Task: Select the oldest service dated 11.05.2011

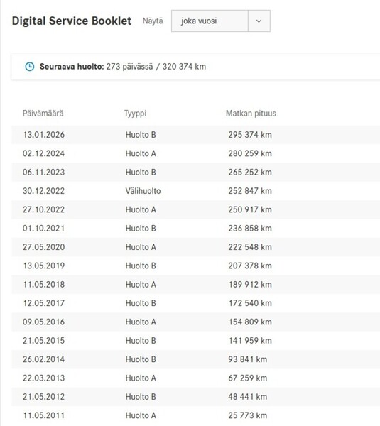Action: point(196,415)
